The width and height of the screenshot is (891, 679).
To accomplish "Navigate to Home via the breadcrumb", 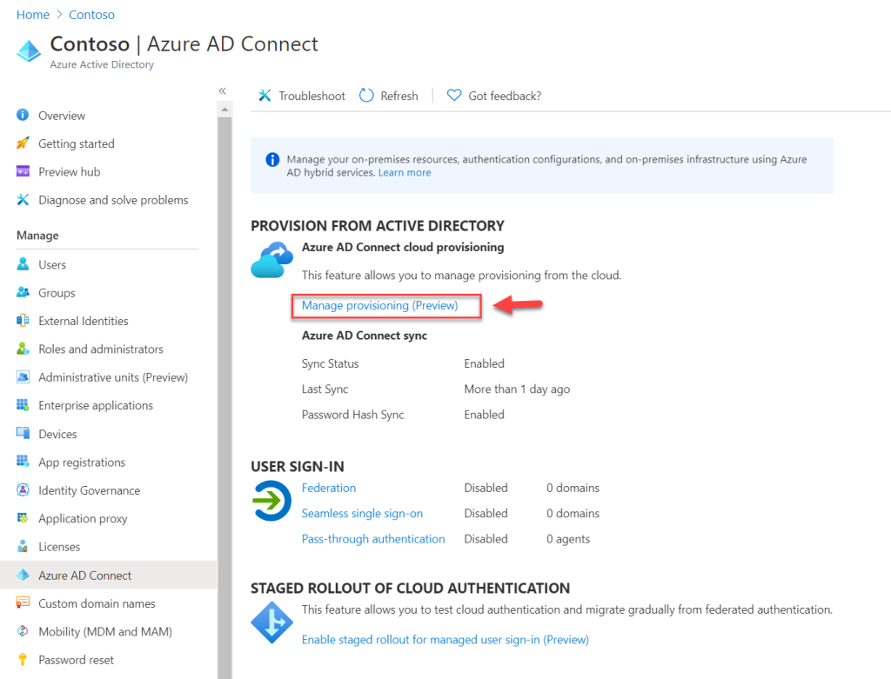I will (32, 14).
